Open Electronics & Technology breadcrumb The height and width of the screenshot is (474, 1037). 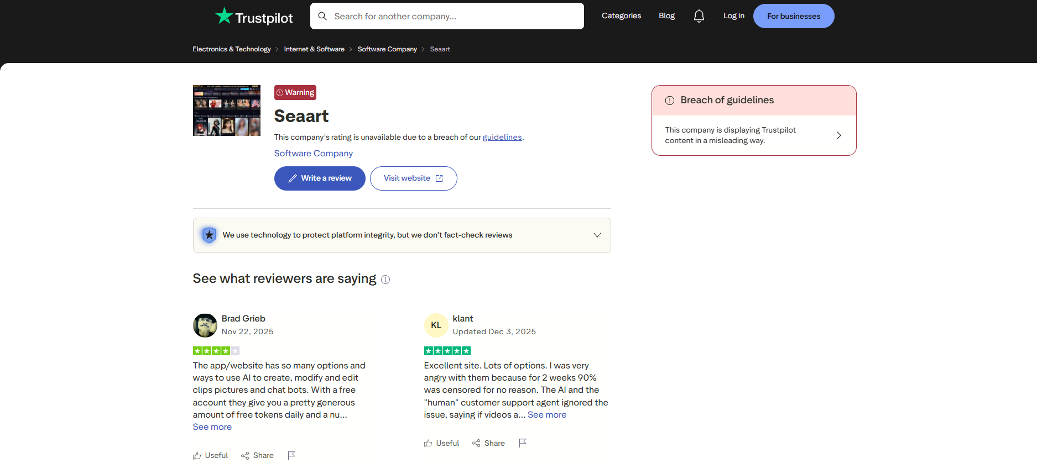(x=232, y=49)
